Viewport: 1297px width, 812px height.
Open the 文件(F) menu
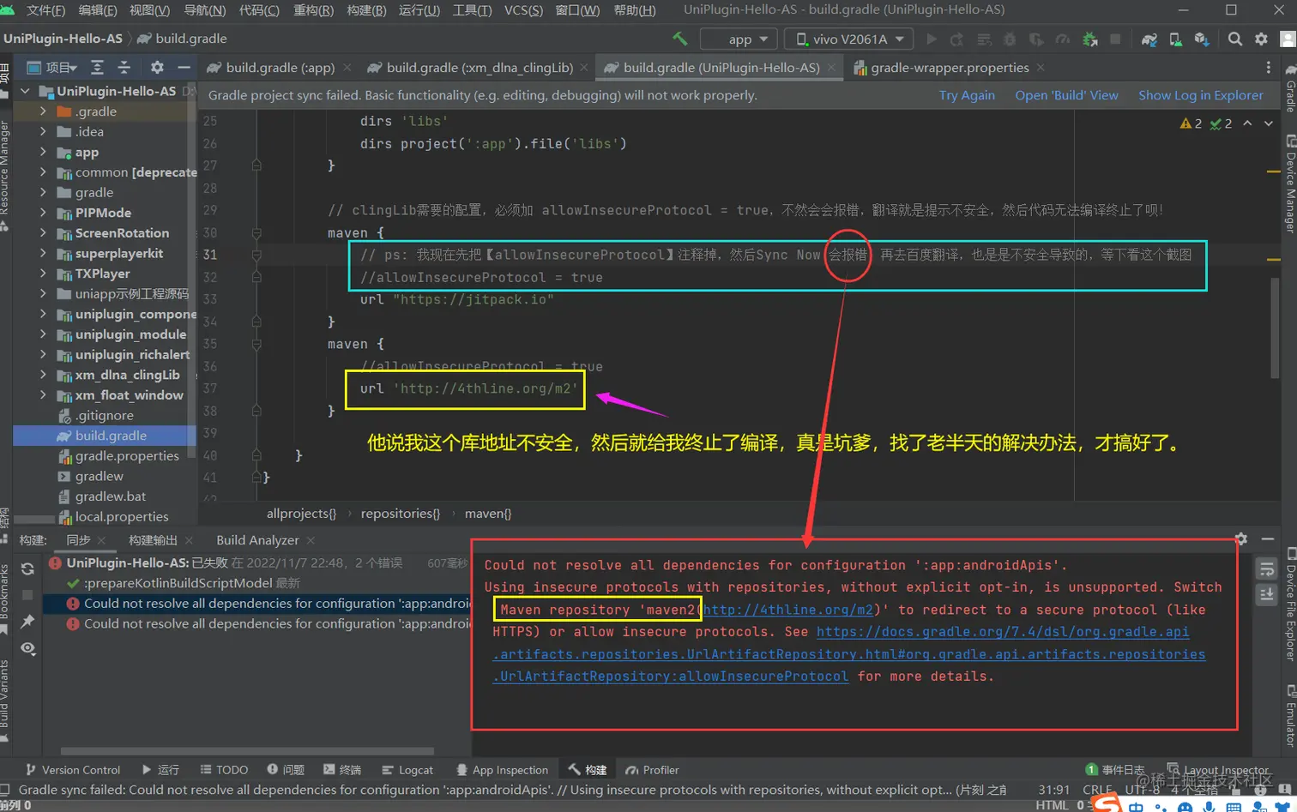pos(45,9)
